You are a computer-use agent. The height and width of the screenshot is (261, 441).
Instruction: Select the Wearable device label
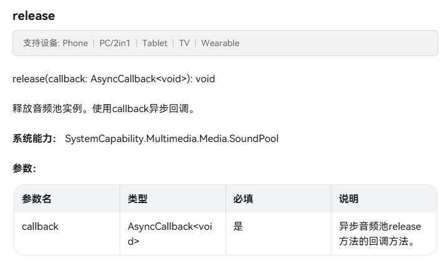pos(220,44)
